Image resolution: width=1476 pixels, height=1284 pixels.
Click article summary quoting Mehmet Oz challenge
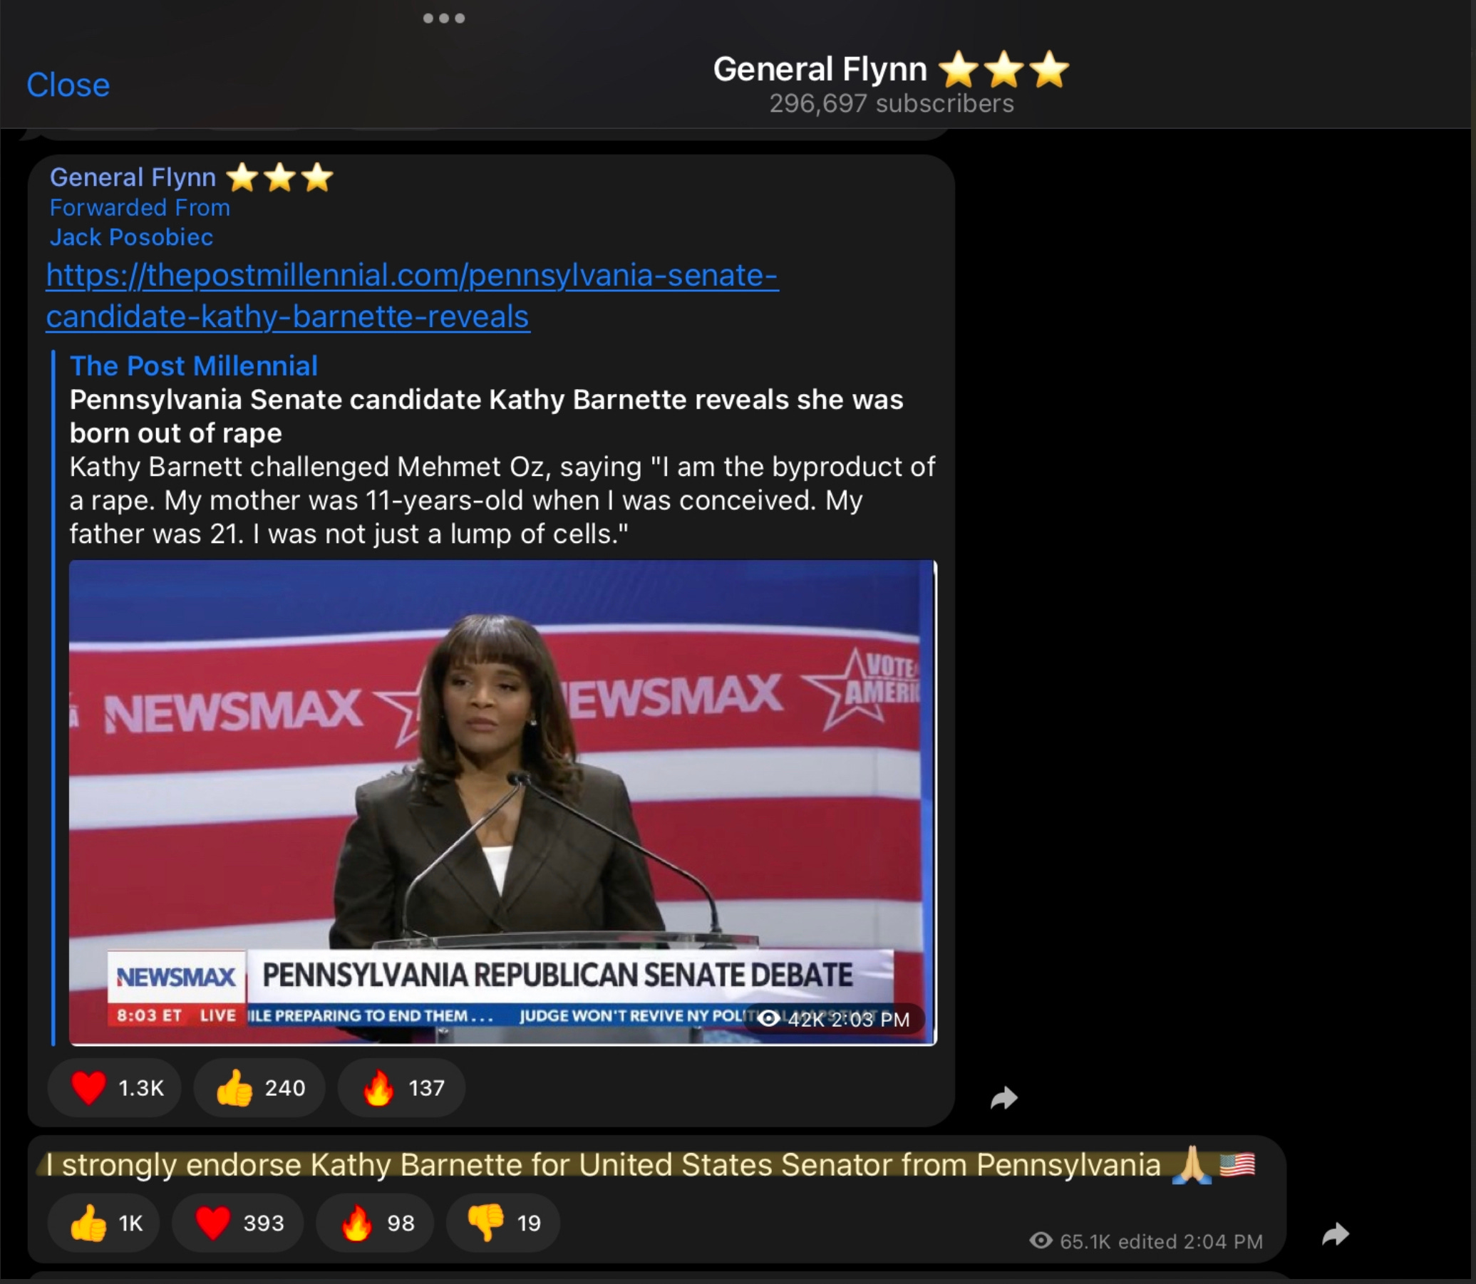click(502, 500)
